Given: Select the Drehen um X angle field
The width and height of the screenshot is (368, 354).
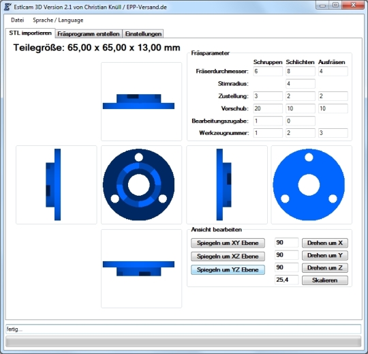Looking at the screenshot, I should click(286, 243).
